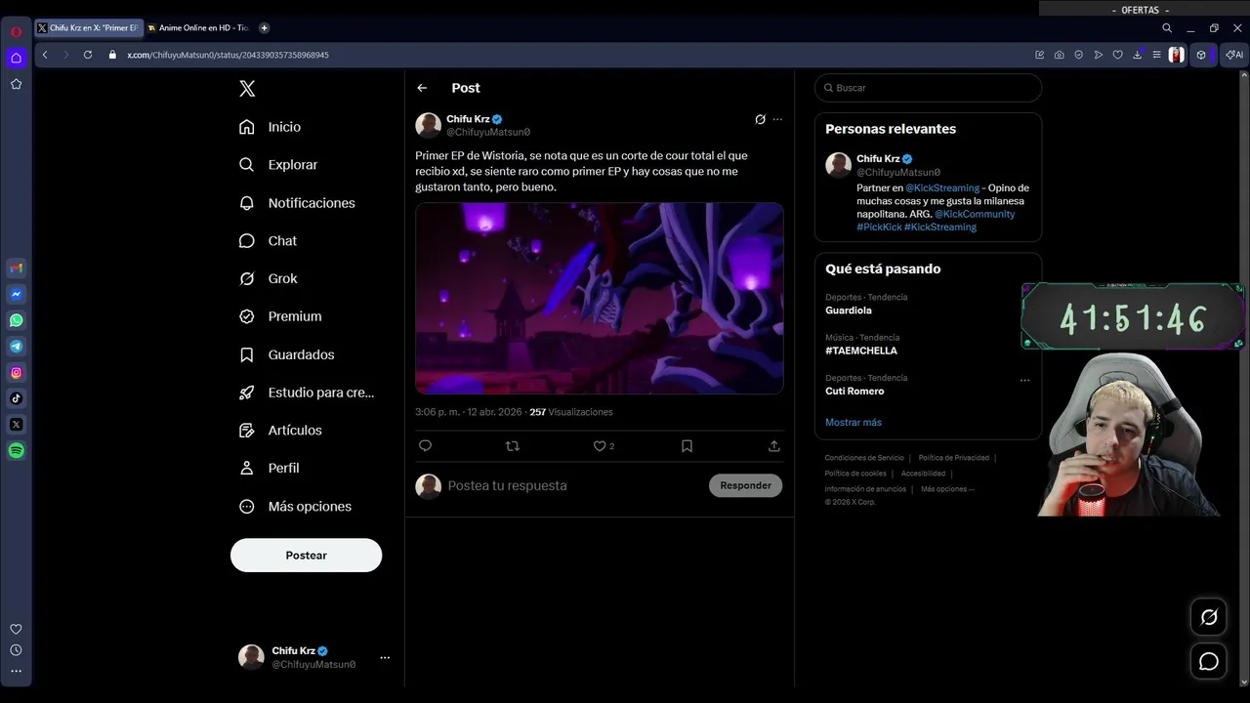Open Messenger in the Opera sidebar
Viewport: 1250px width, 703px height.
click(x=16, y=294)
